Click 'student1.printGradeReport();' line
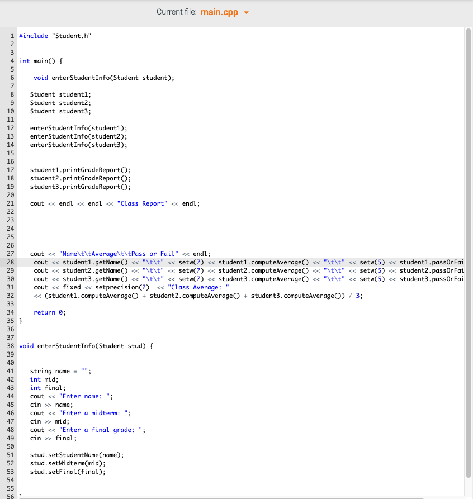 (x=81, y=170)
